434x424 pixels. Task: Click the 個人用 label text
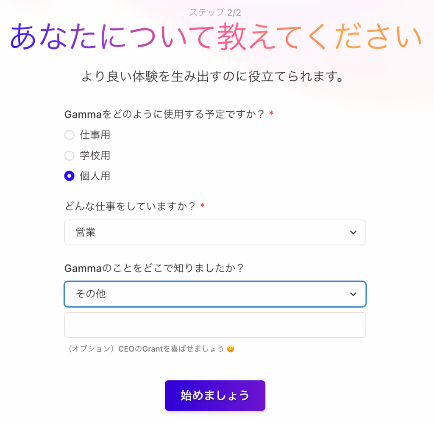coord(95,176)
